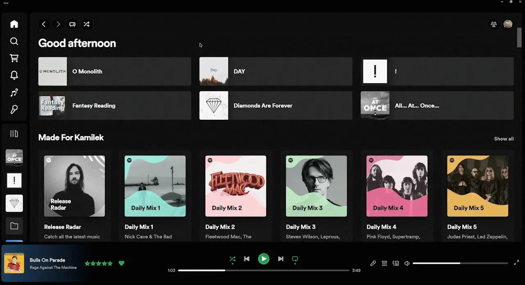Skip to the previous track
The width and height of the screenshot is (525, 285).
(x=247, y=259)
